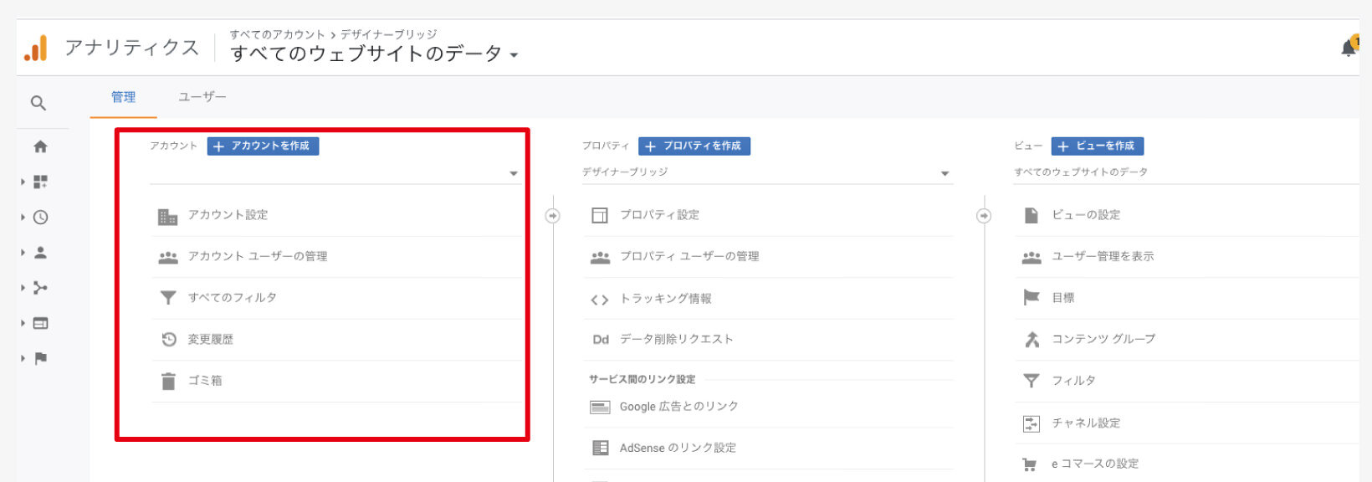Click the Acquisition branching arrows icon

click(x=40, y=288)
